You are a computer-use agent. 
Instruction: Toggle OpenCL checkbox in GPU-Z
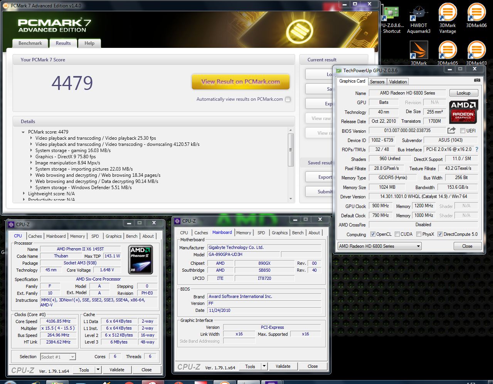(x=373, y=234)
